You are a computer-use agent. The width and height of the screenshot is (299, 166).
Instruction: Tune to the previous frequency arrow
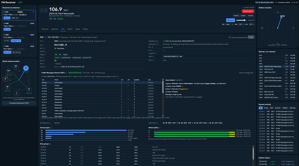[x=42, y=10]
